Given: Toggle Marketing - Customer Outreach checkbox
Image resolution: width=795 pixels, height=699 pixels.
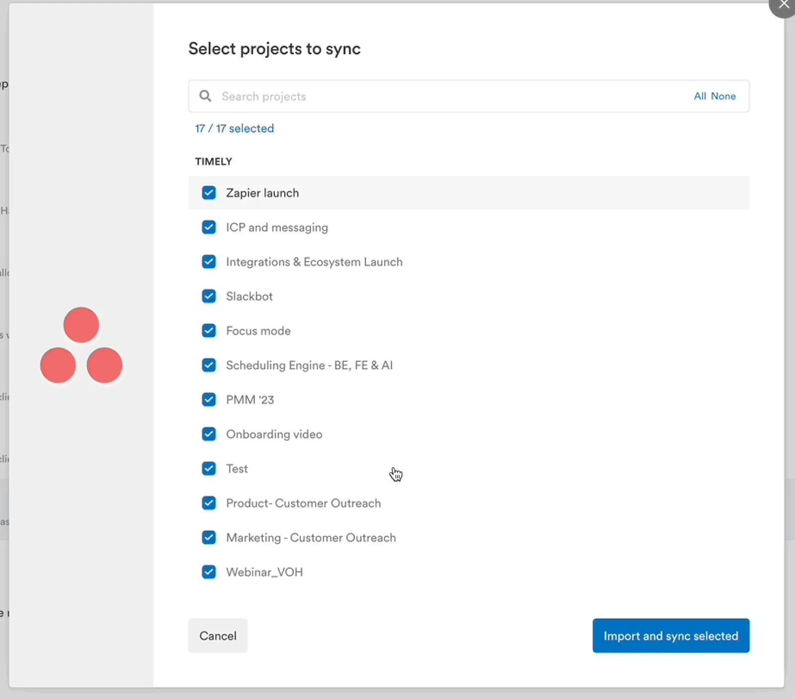Looking at the screenshot, I should (209, 537).
